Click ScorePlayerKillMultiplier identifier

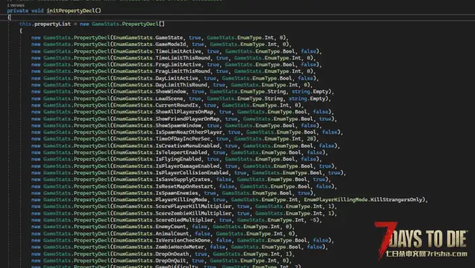193,206
